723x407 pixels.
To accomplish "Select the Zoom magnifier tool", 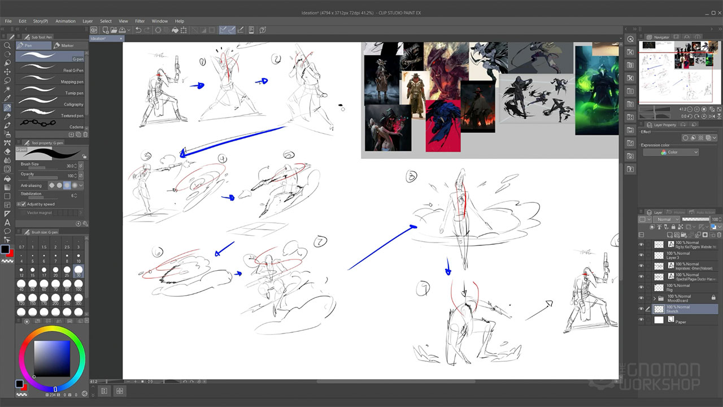I will (7, 45).
